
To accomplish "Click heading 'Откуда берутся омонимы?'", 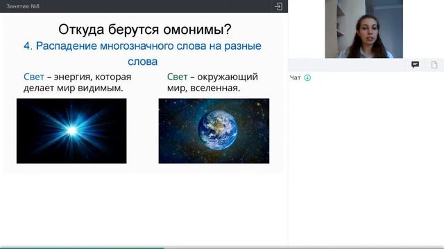I will tap(145, 29).
